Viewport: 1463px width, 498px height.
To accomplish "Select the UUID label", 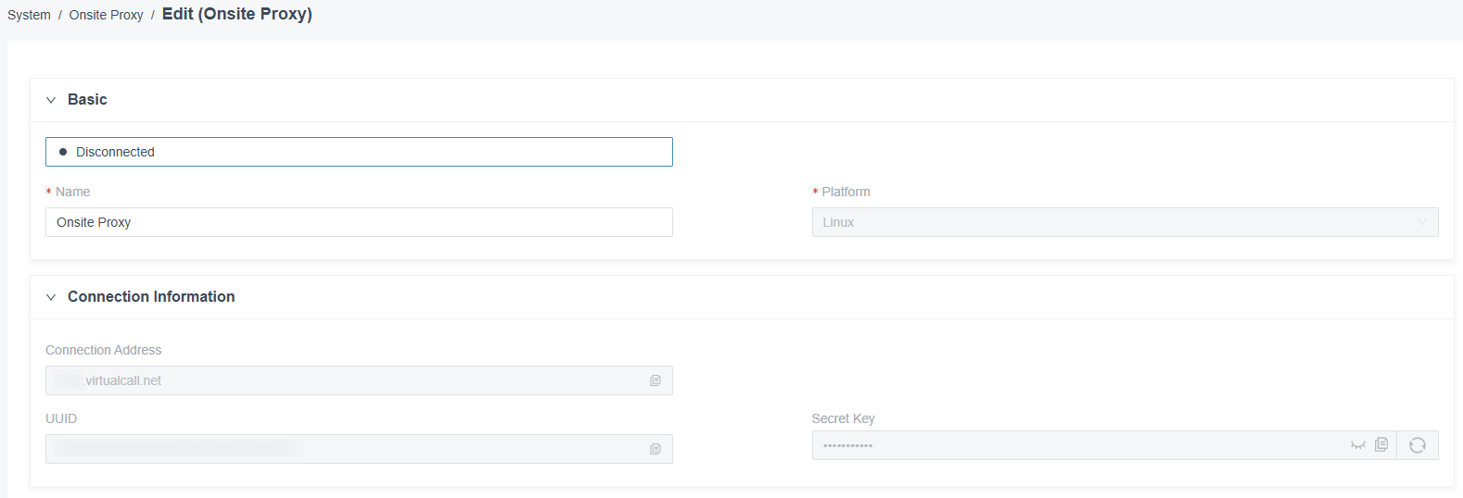I will (x=61, y=418).
